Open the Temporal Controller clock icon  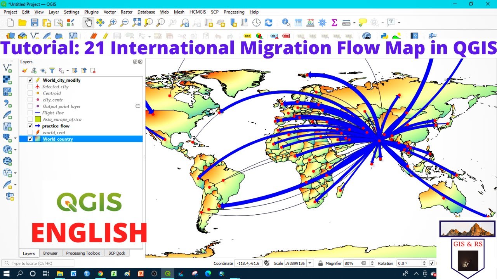coord(257,22)
